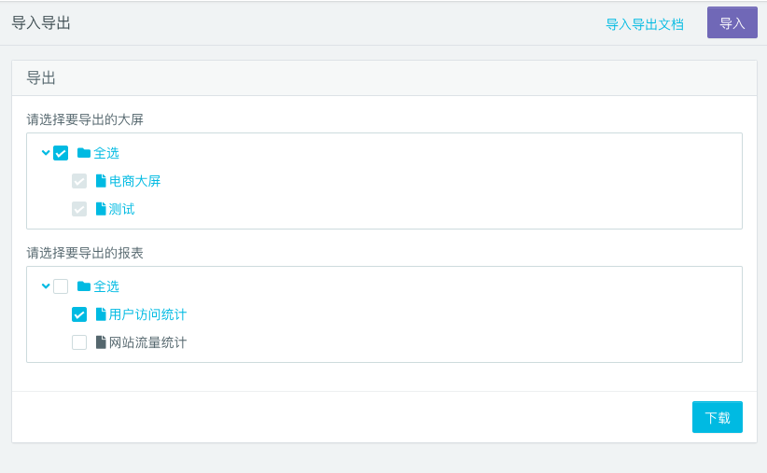Click file icon beside 用户访问统计

[x=101, y=314]
